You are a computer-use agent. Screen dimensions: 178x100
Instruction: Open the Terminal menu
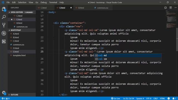[x=53, y=2]
